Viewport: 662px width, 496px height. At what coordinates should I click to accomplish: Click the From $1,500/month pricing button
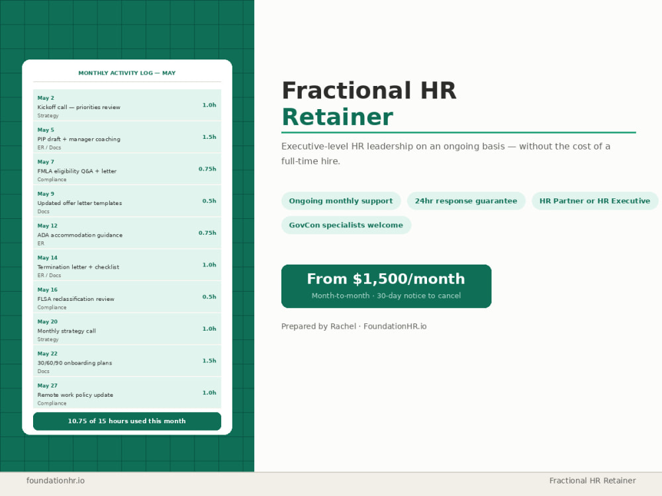click(x=387, y=286)
